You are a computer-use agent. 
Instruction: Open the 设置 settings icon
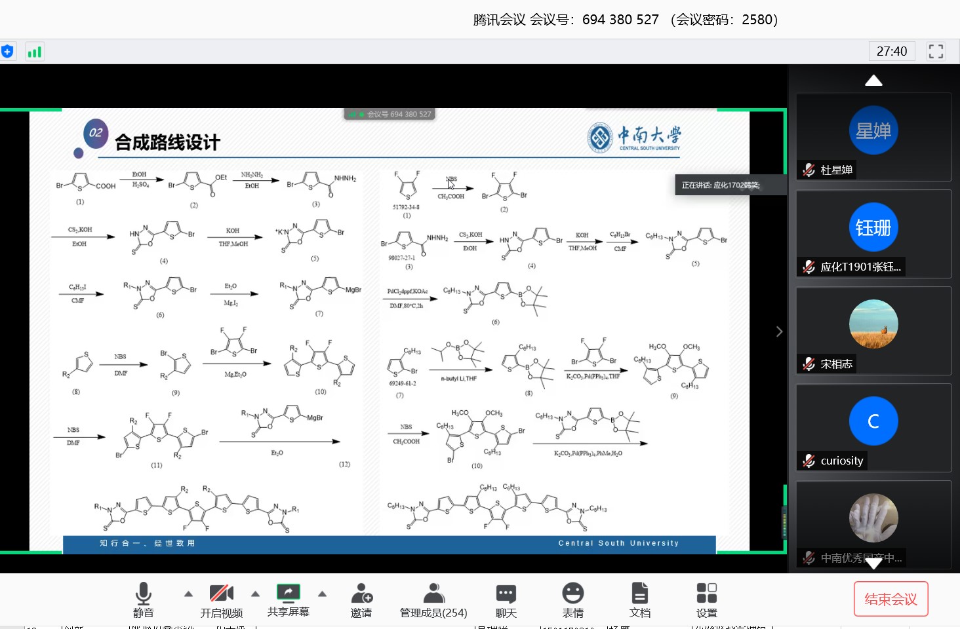(x=706, y=594)
